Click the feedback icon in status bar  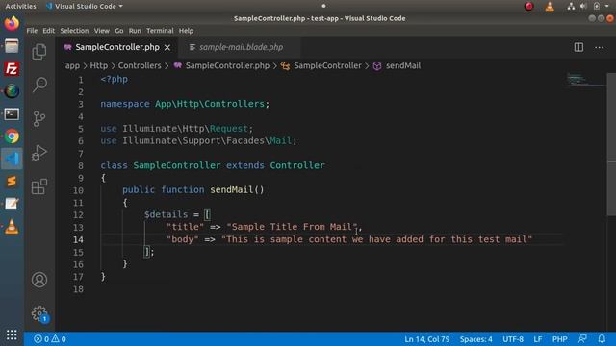582,339
